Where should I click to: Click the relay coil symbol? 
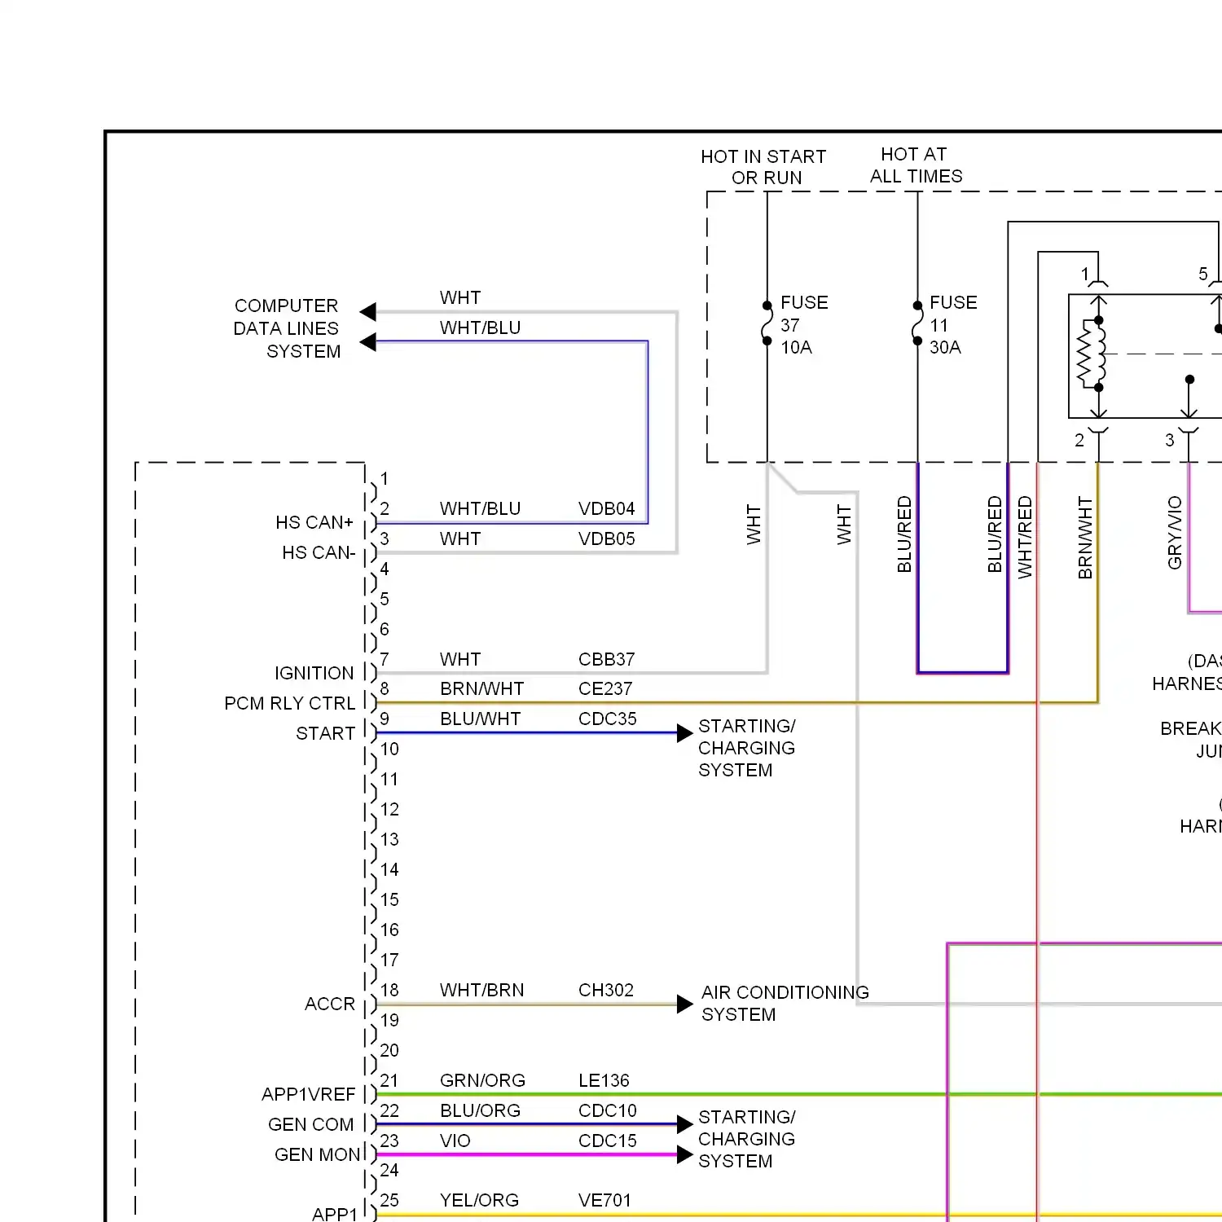(1093, 354)
